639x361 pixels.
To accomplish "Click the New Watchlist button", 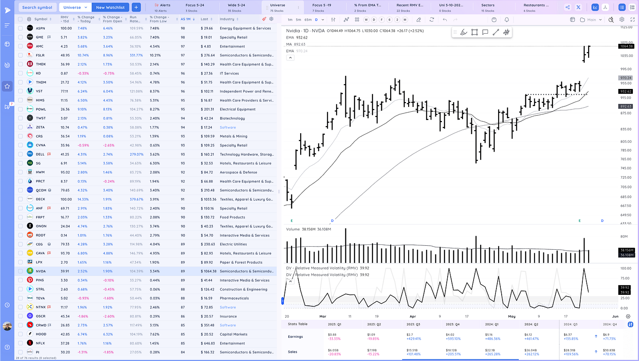I will coord(110,7).
